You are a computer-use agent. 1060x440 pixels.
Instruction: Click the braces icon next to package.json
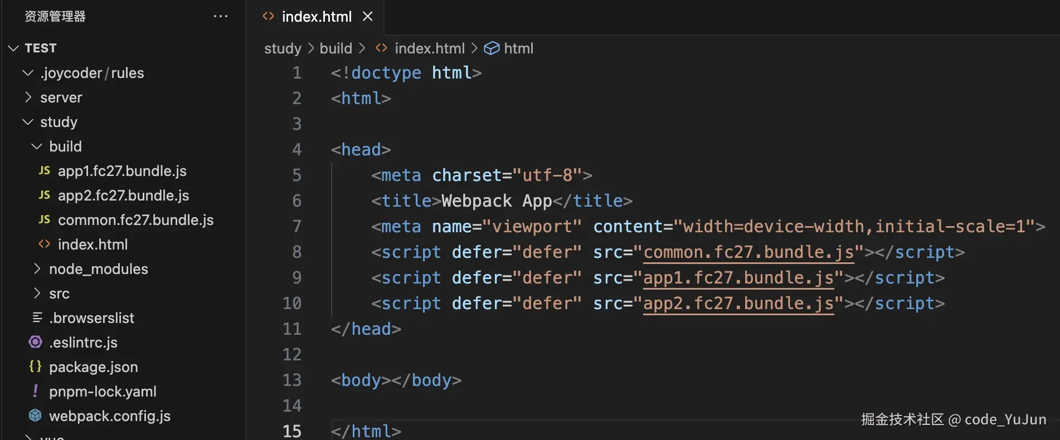click(x=35, y=366)
